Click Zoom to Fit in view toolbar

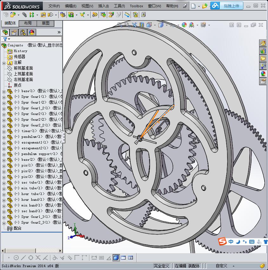pos(120,25)
